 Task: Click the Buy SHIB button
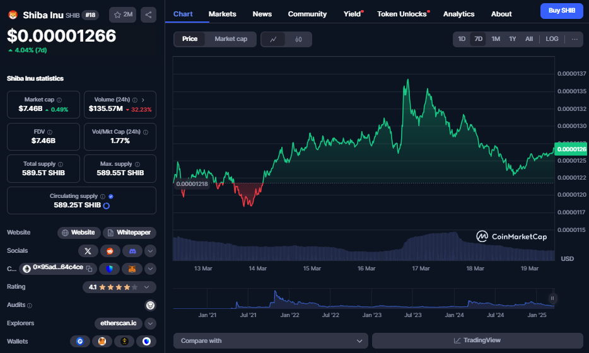(562, 11)
